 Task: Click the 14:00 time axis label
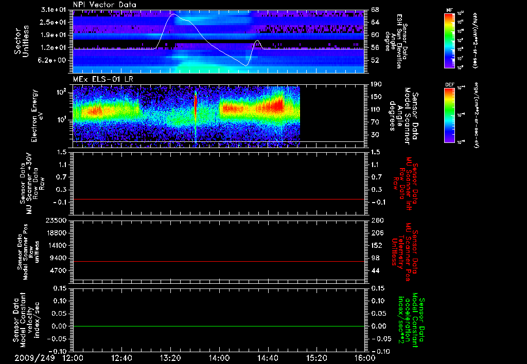(x=219, y=358)
